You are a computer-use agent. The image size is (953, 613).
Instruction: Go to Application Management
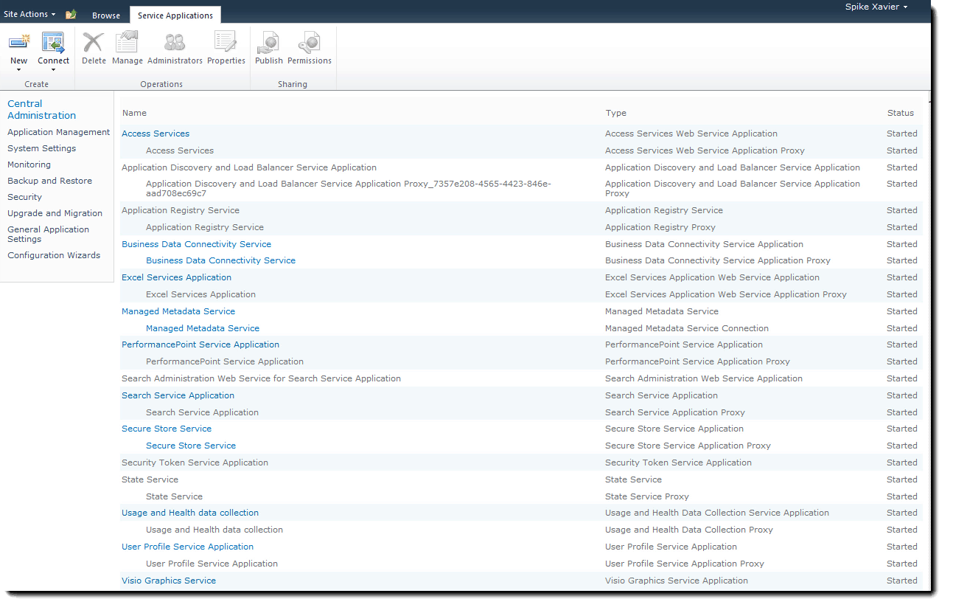(59, 132)
